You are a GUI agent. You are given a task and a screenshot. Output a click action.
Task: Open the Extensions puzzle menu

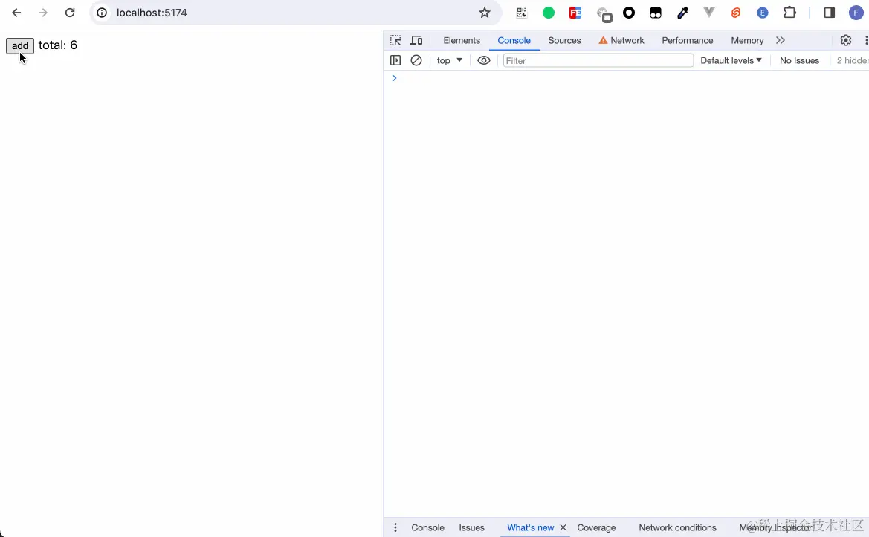(789, 13)
